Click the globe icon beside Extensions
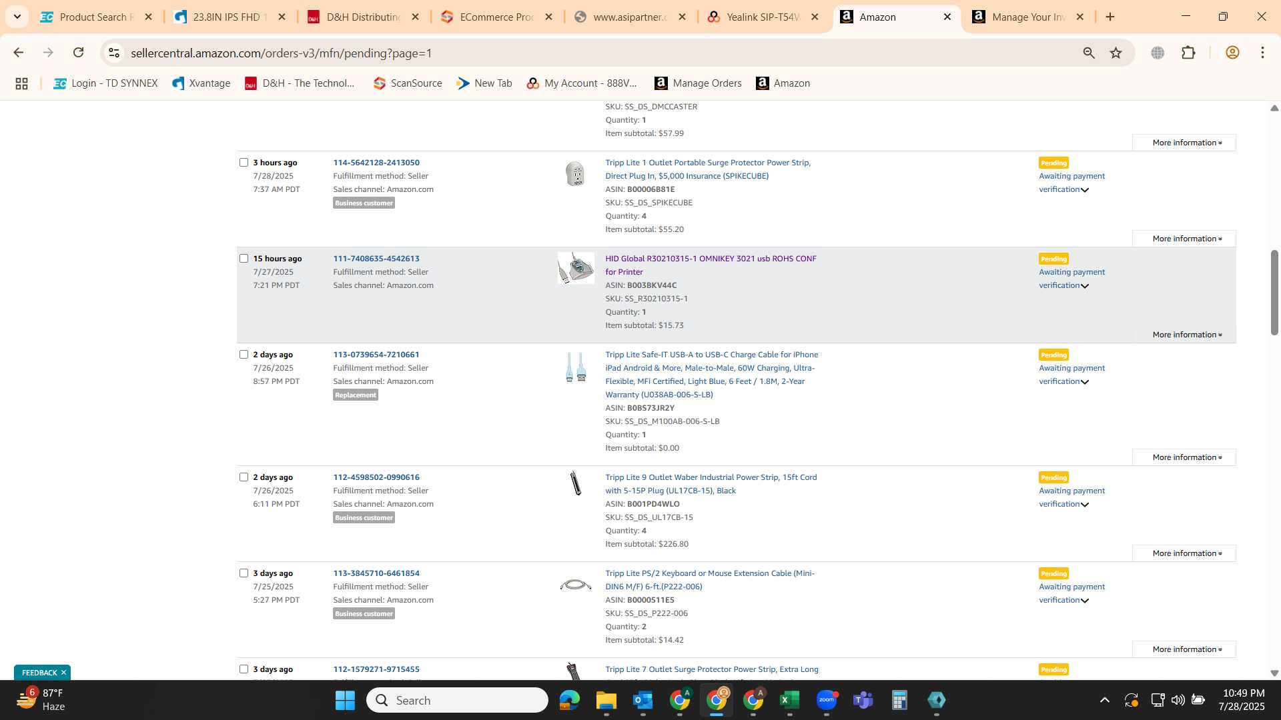 1158,53
